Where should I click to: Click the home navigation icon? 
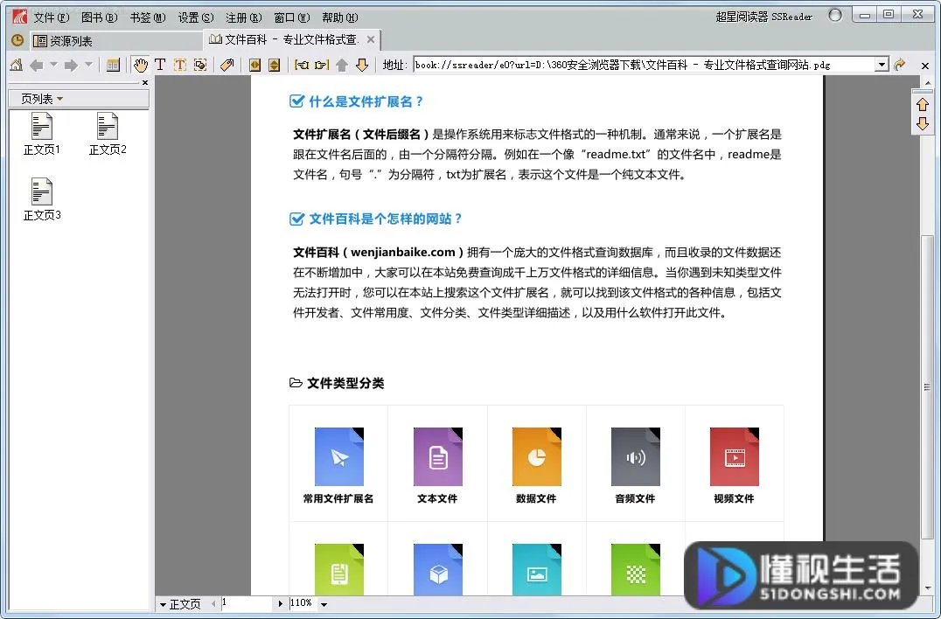pos(15,64)
